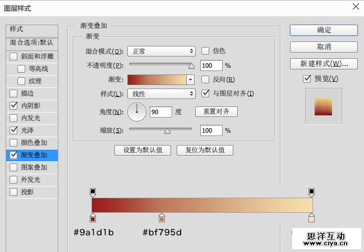The height and width of the screenshot is (252, 364).
Task: Select the light cream color stop on the right
Action: pyautogui.click(x=311, y=218)
